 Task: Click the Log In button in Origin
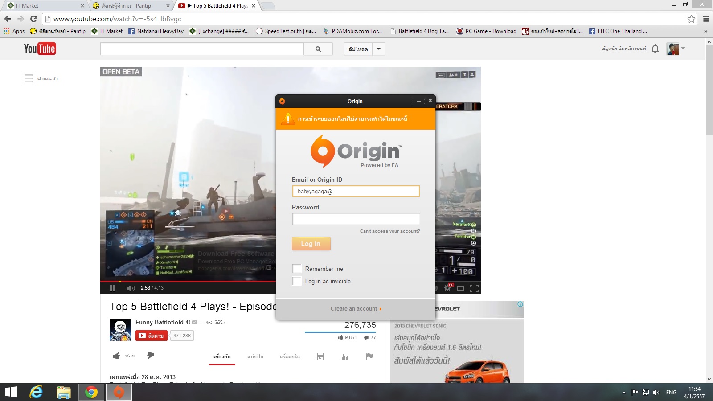point(311,244)
